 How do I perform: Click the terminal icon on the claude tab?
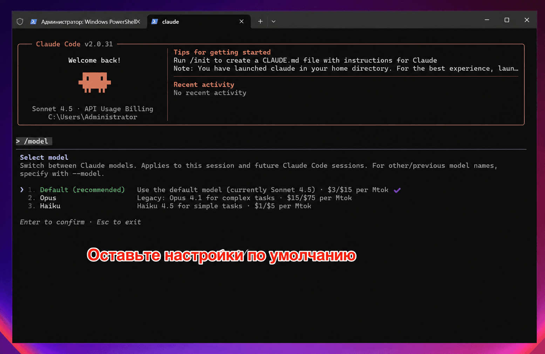[155, 22]
